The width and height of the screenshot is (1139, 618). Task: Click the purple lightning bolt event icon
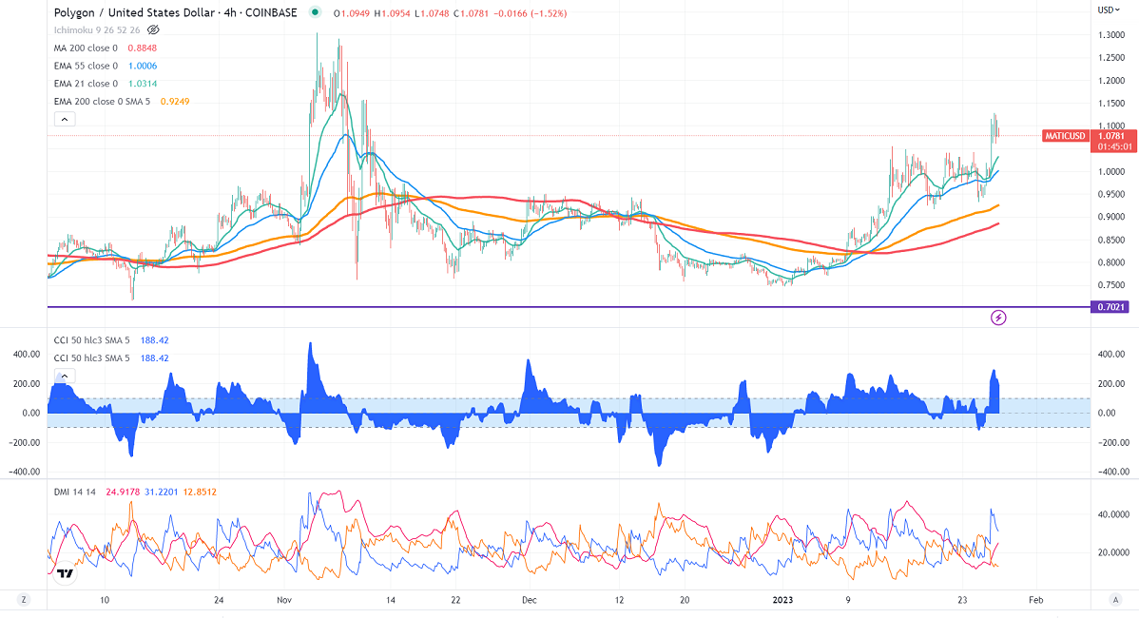998,316
